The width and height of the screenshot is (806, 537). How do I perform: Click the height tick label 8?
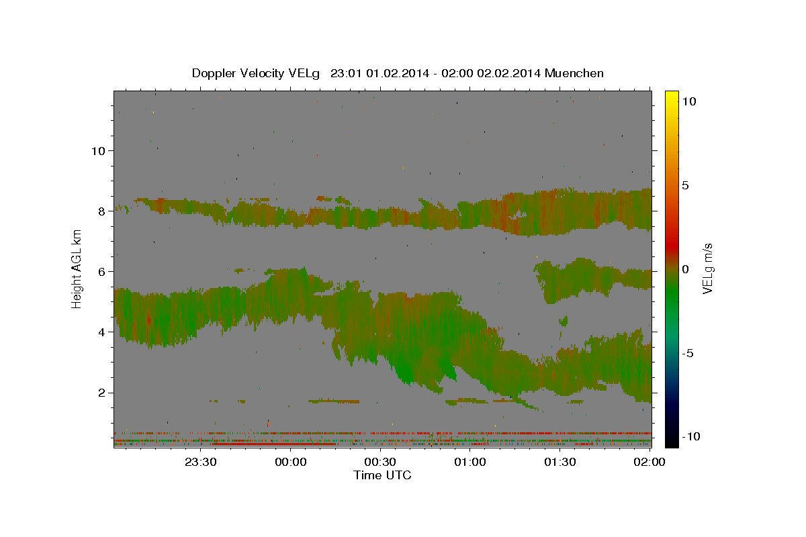(101, 211)
